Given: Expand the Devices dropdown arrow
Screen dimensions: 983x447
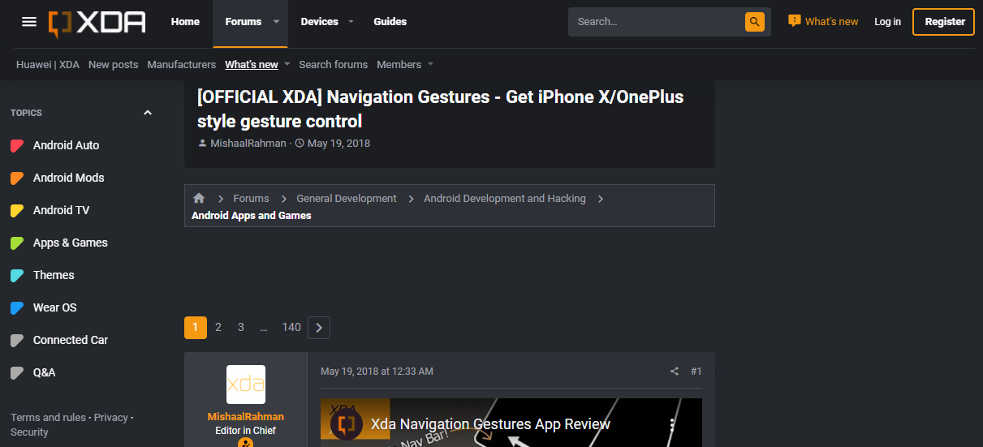Looking at the screenshot, I should coord(351,22).
